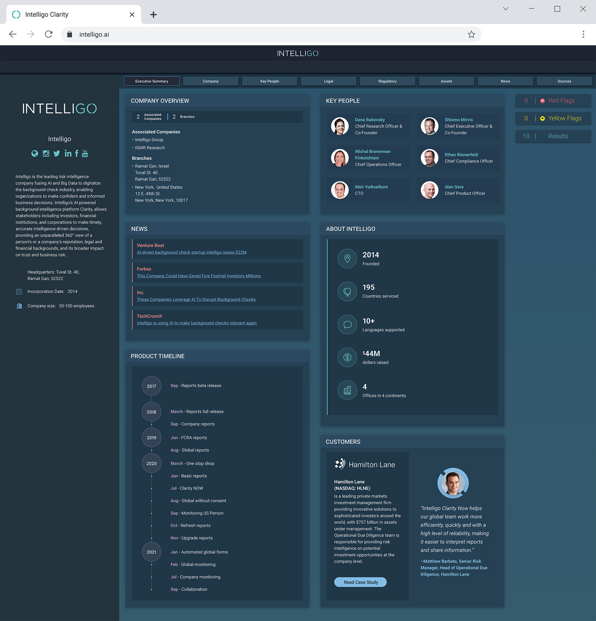Open Shlomo Mirvis's profile name
596x621 pixels.
458,120
